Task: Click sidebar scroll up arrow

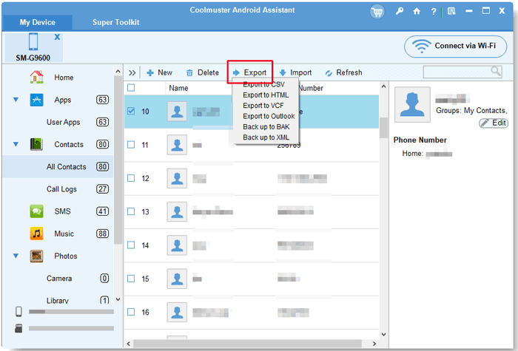Action: point(118,71)
